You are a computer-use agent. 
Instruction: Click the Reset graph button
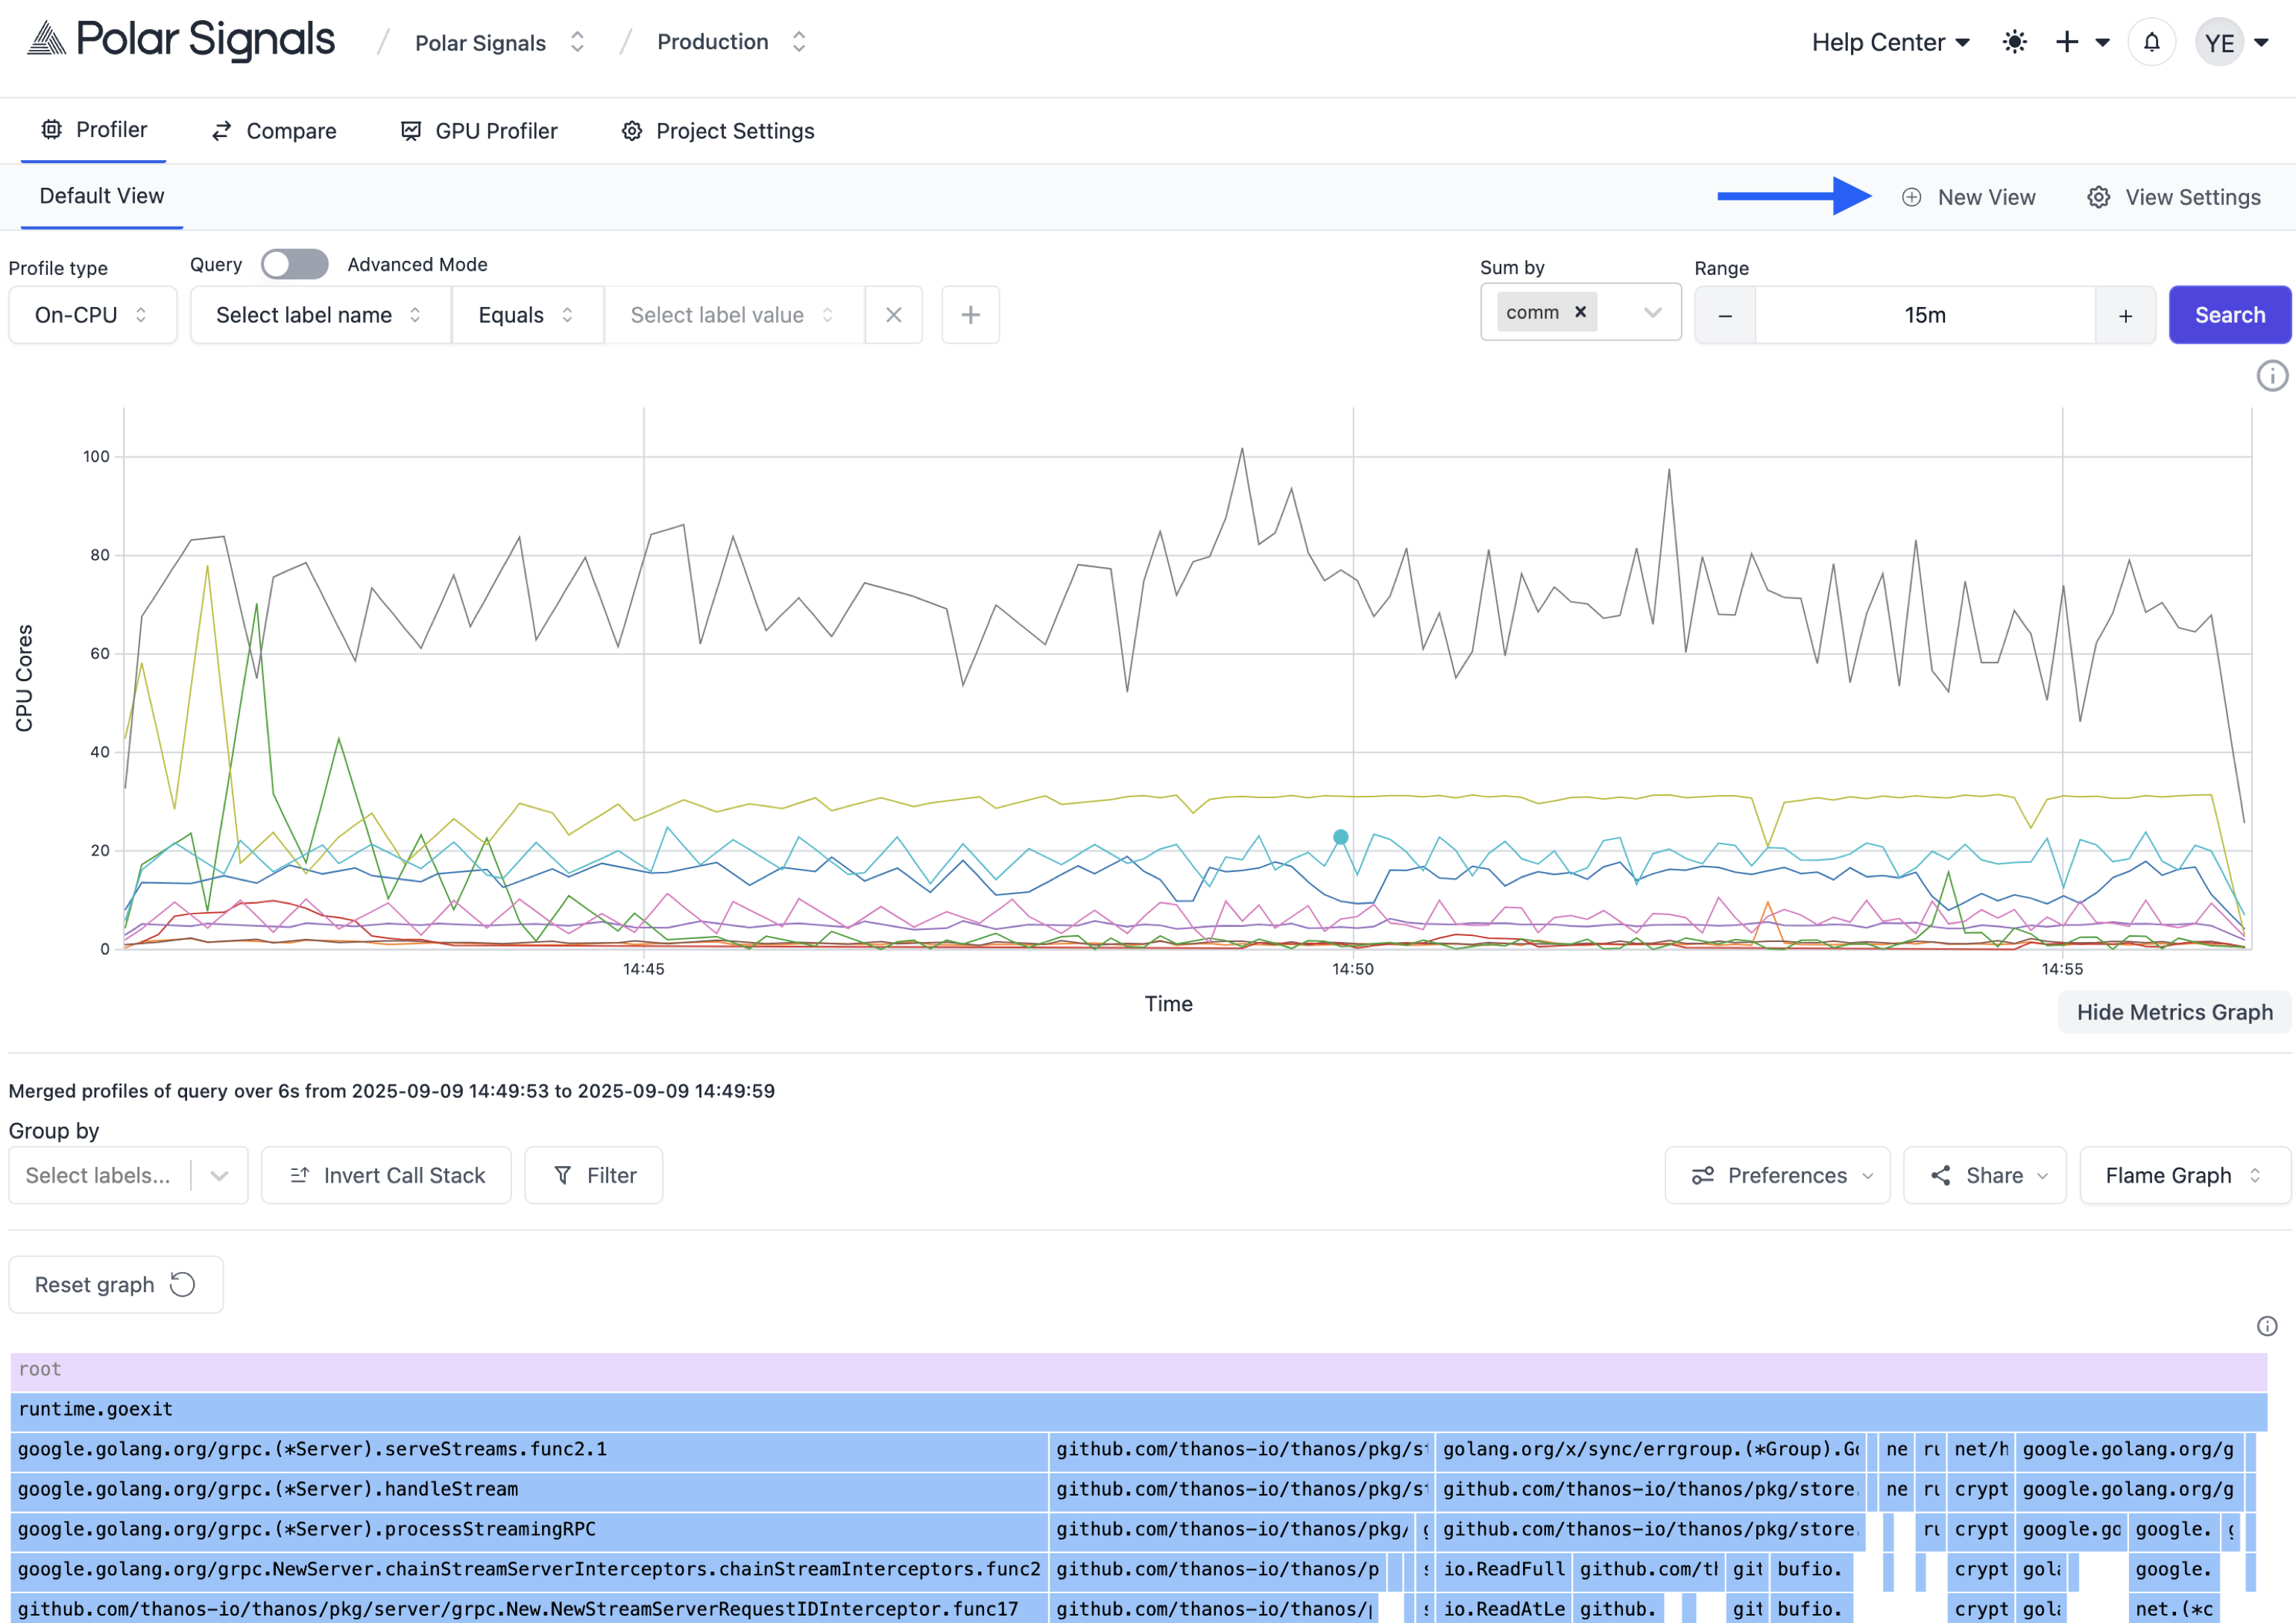115,1284
